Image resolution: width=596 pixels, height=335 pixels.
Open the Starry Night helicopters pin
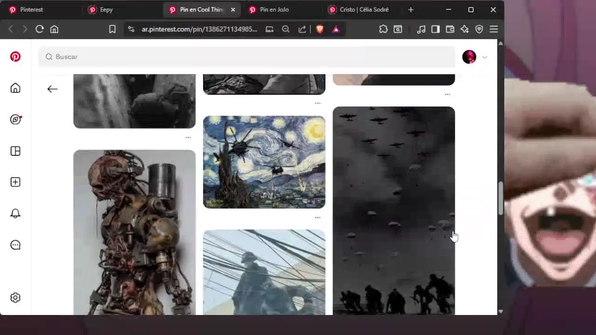(x=264, y=162)
